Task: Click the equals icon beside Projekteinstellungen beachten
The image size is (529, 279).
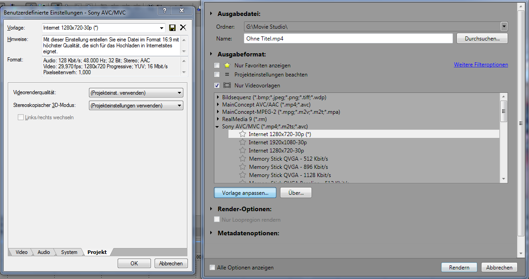Action: click(x=227, y=74)
